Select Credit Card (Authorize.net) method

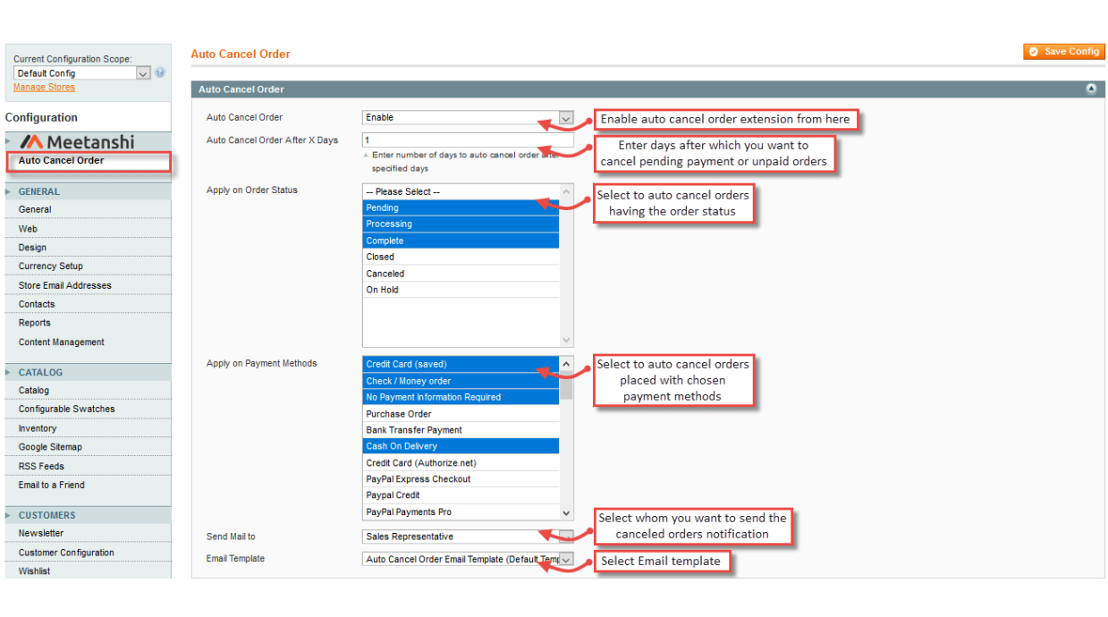click(x=461, y=463)
